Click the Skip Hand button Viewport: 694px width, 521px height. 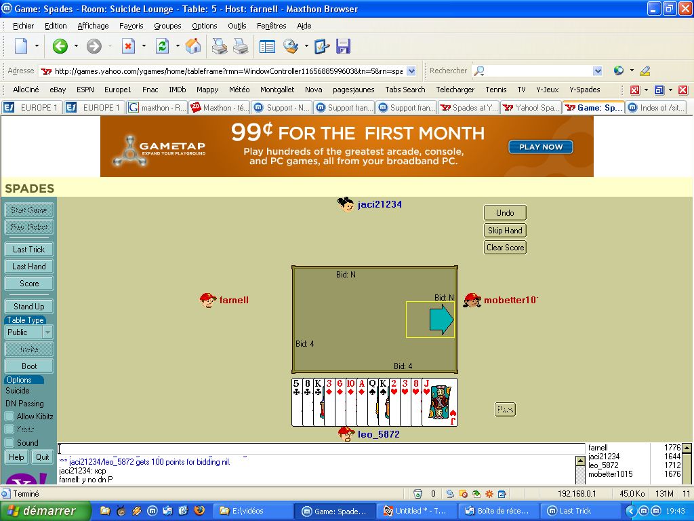[505, 231]
